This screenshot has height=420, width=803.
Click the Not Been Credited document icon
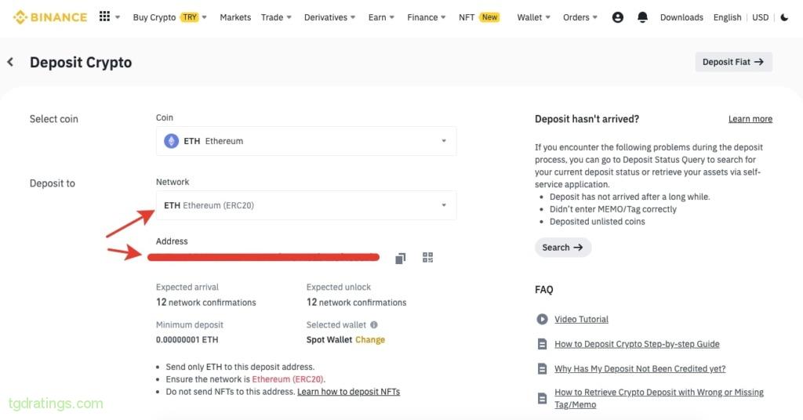point(542,368)
